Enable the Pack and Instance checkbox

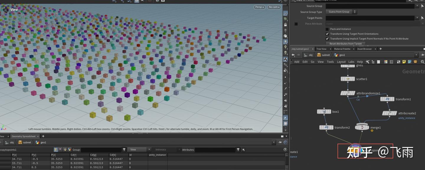pos(327,29)
